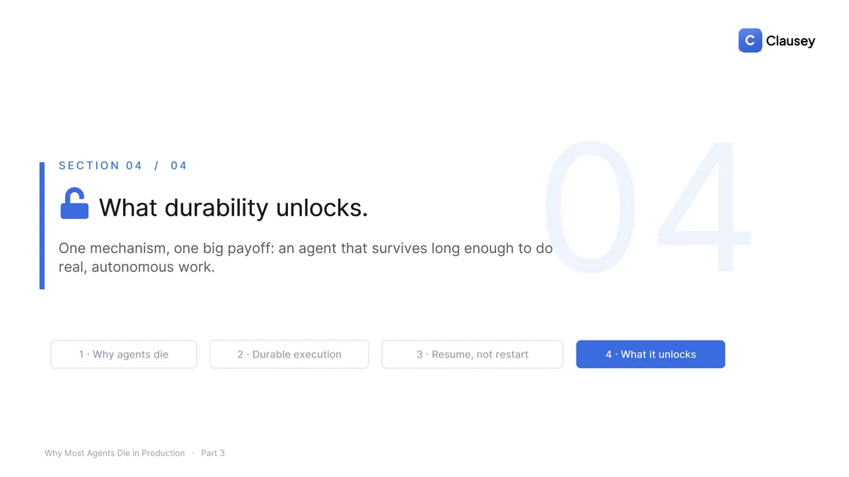Go to "3 · Resume, not restart" pill
The height and width of the screenshot is (477, 849).
tap(473, 354)
